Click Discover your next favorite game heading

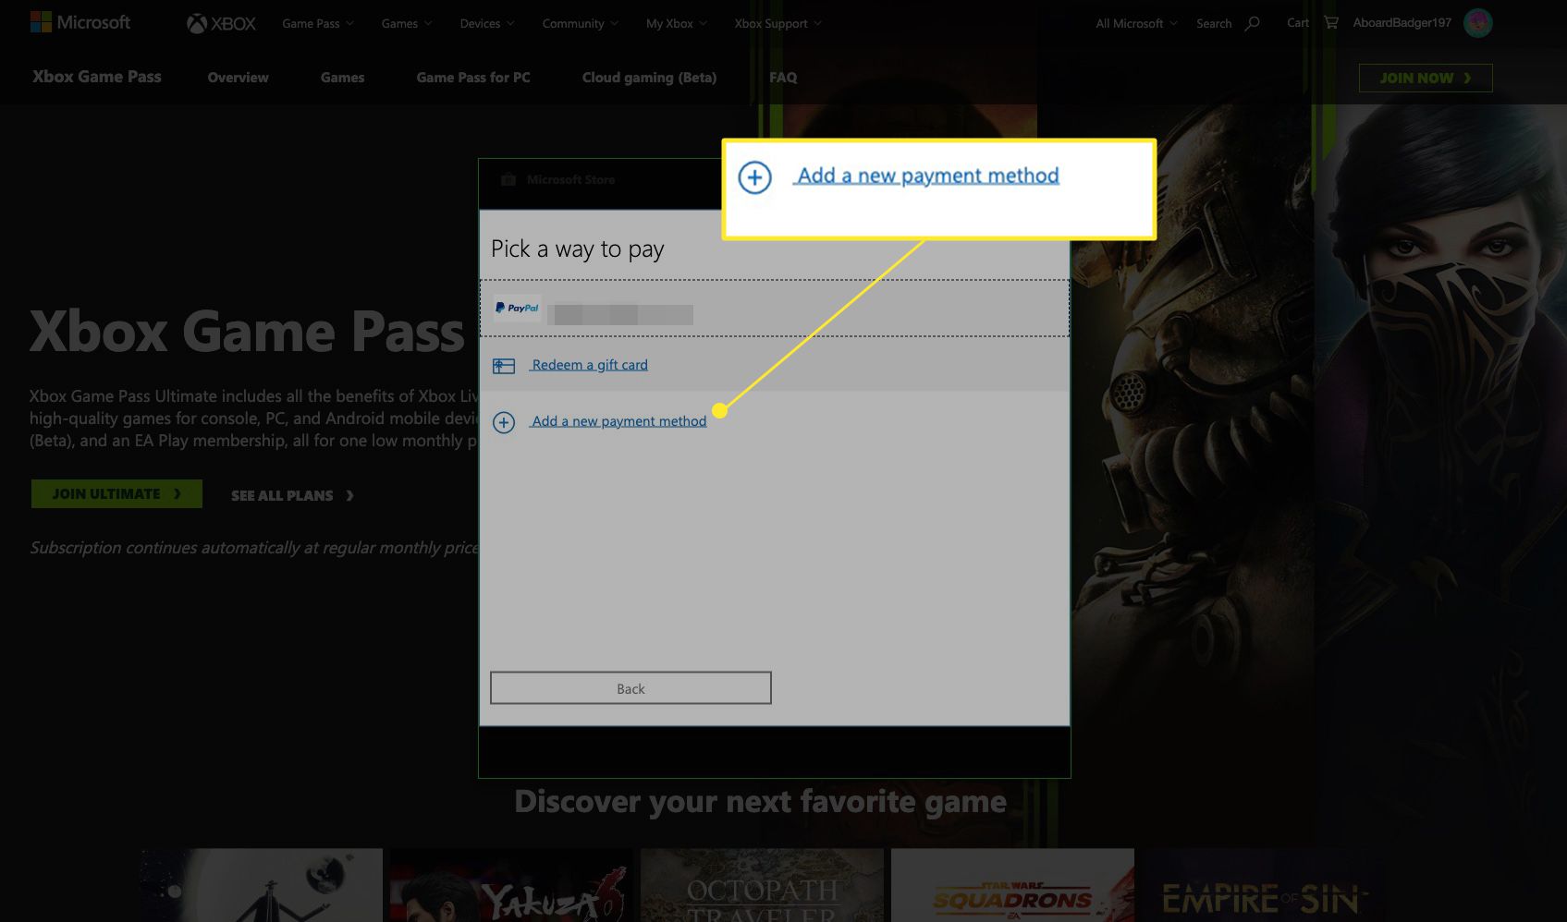click(760, 802)
